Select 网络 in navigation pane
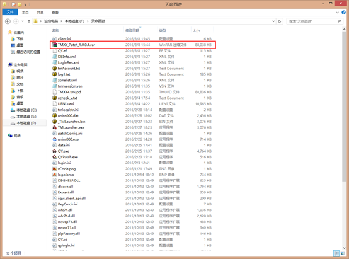The width and height of the screenshot is (349, 259). point(17,136)
